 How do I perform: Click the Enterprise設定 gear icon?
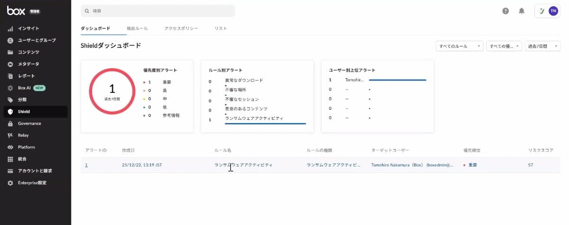(x=10, y=183)
